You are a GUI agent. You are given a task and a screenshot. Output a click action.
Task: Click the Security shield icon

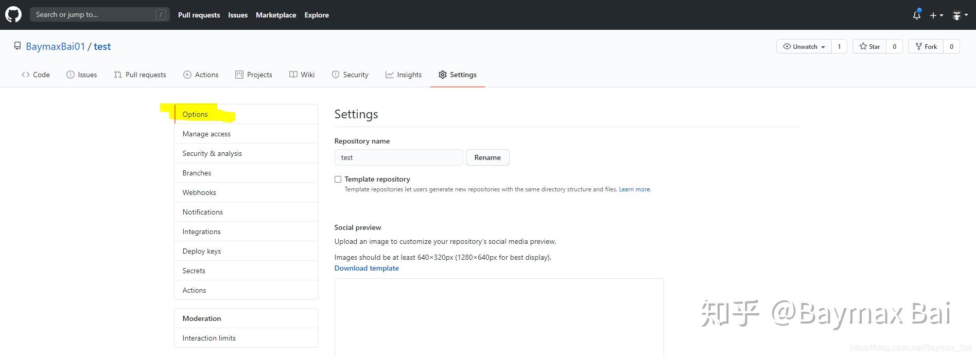pos(336,75)
